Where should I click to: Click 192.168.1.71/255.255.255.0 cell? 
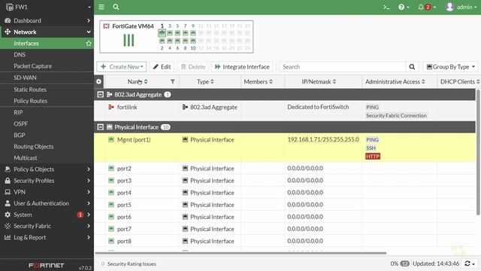tap(323, 139)
